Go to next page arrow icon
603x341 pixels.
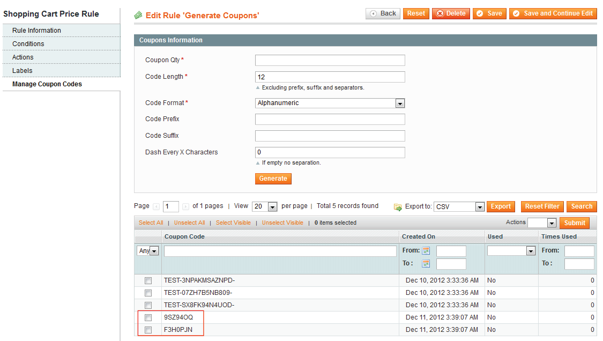tap(185, 206)
